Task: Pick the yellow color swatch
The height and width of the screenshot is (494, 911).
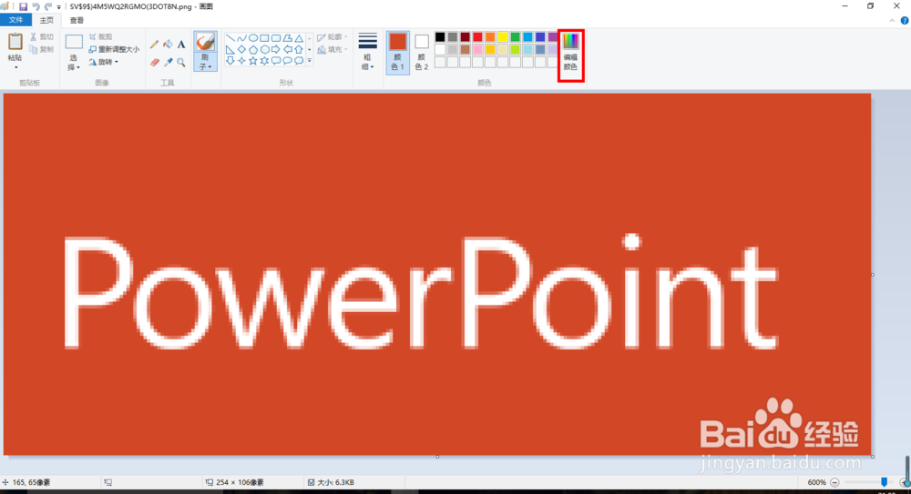Action: tap(503, 37)
